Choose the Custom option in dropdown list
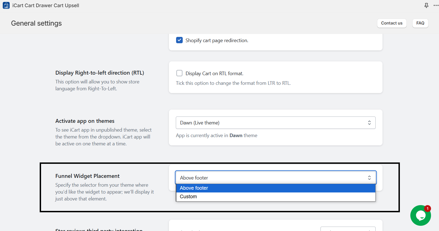The image size is (439, 231). tap(276, 197)
